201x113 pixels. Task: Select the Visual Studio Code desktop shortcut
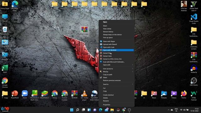(194, 19)
